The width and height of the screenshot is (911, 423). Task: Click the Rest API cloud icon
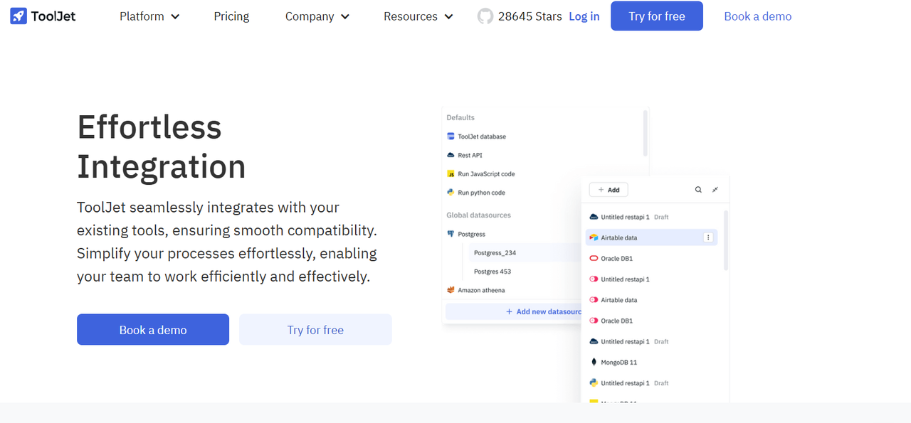tap(451, 154)
